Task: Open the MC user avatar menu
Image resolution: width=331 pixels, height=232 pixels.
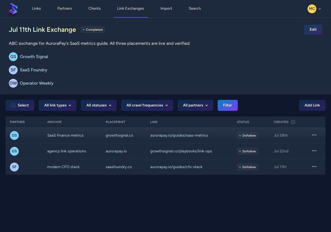Action: [x=312, y=9]
